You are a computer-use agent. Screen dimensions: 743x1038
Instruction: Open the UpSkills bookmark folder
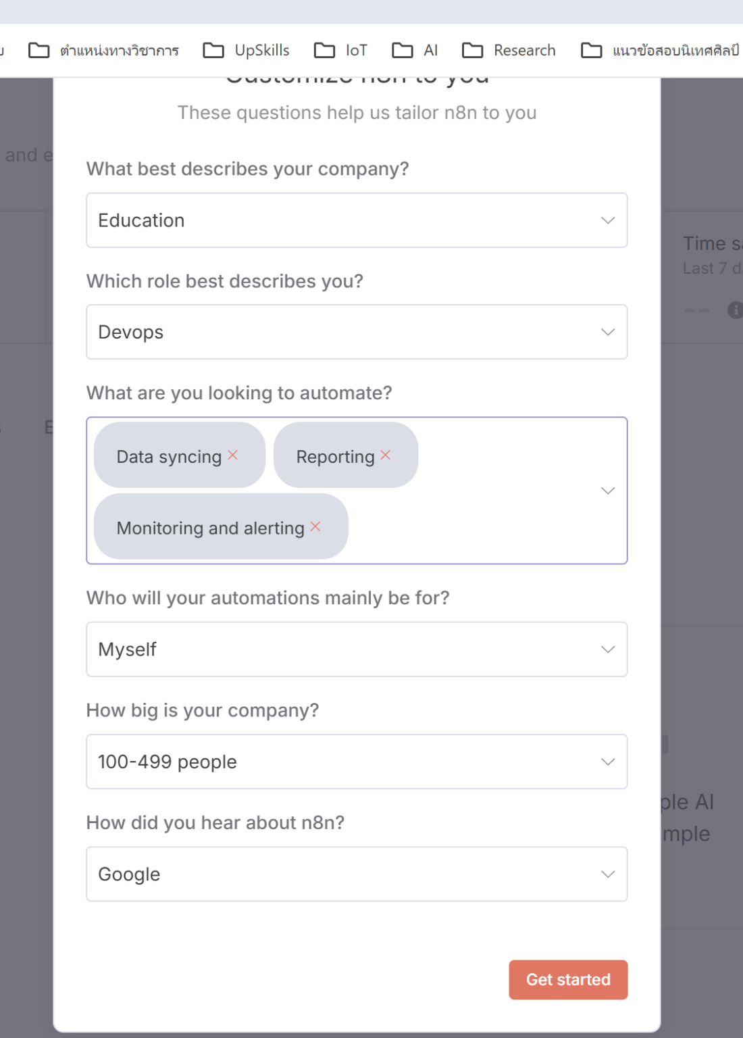[x=247, y=51]
